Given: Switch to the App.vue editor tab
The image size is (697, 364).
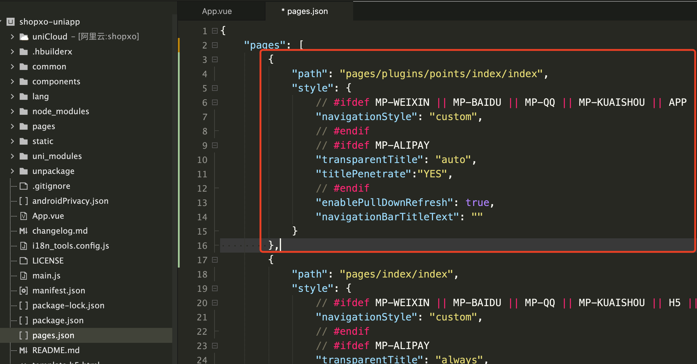Looking at the screenshot, I should [x=217, y=11].
